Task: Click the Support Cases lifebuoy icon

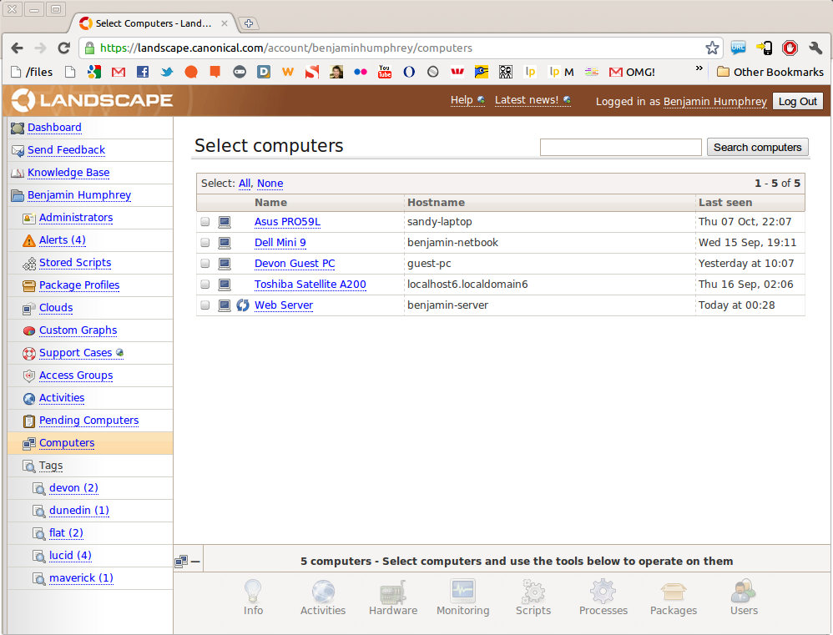Action: 28,353
